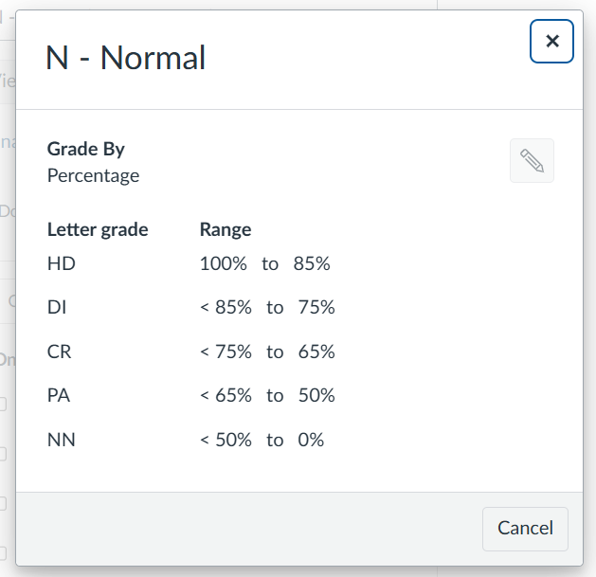Select the PA letter grade row
This screenshot has height=577, width=596.
[59, 395]
